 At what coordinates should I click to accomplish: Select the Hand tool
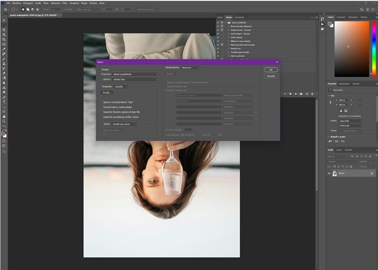click(4, 116)
